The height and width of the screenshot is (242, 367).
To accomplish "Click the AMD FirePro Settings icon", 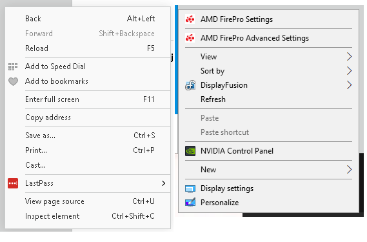I will [190, 19].
